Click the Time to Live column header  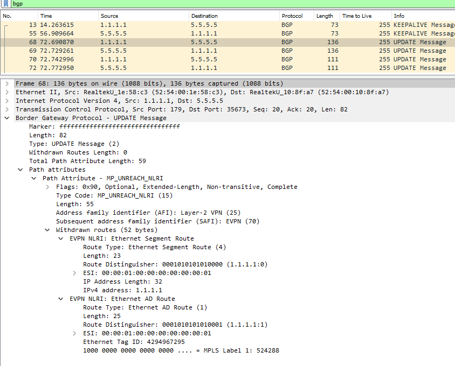coord(357,16)
